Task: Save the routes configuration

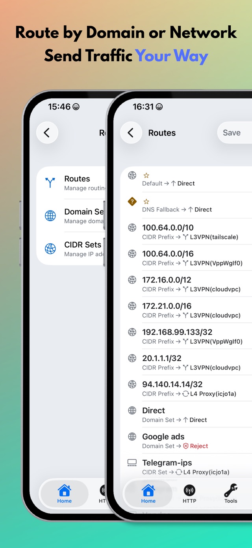Action: click(234, 133)
